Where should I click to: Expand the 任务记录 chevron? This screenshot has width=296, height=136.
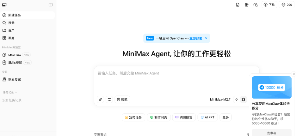pyautogui.click(x=16, y=92)
